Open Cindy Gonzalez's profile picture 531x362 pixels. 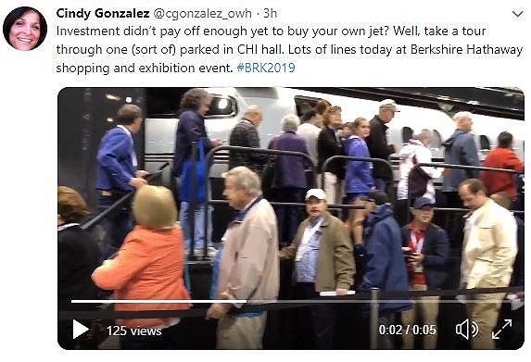pyautogui.click(x=25, y=29)
